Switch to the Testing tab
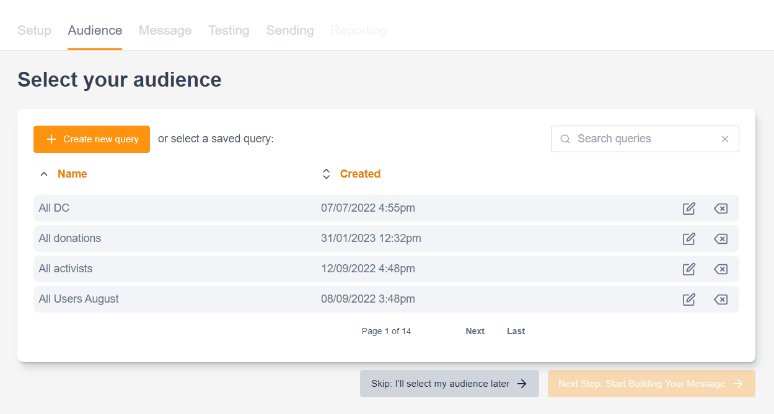Viewport: 774px width, 414px height. (x=229, y=30)
